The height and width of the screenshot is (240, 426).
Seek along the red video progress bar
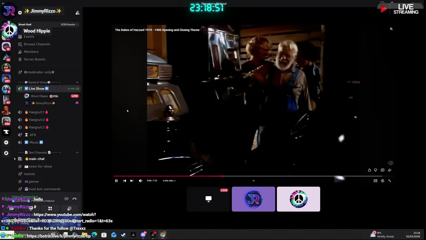pos(253,176)
